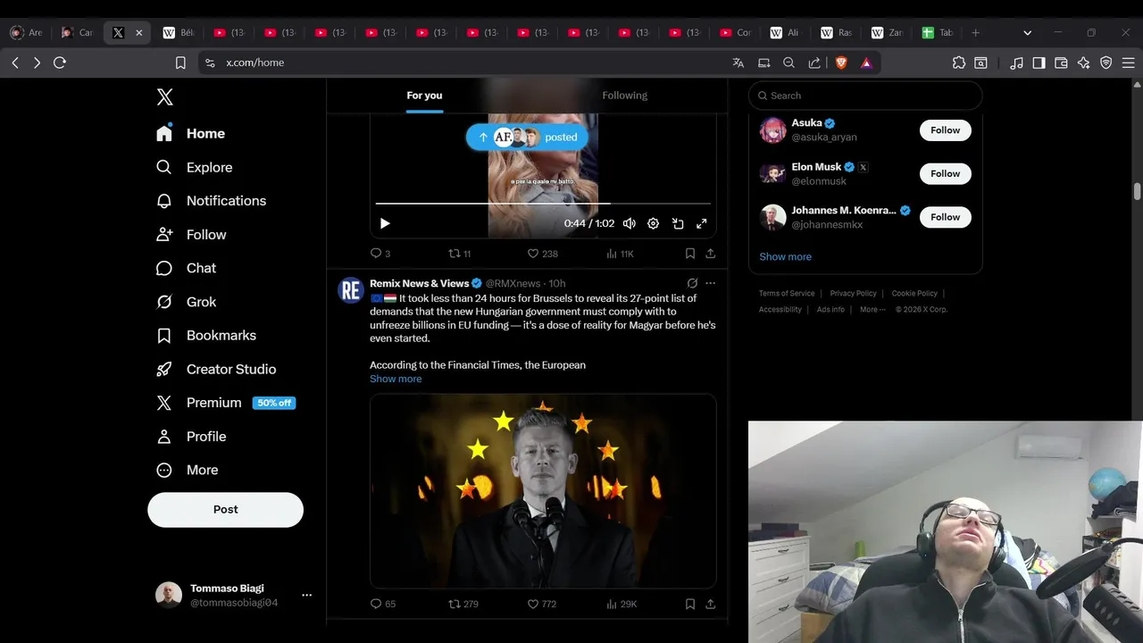
Task: Open the Chat section
Action: (186, 268)
